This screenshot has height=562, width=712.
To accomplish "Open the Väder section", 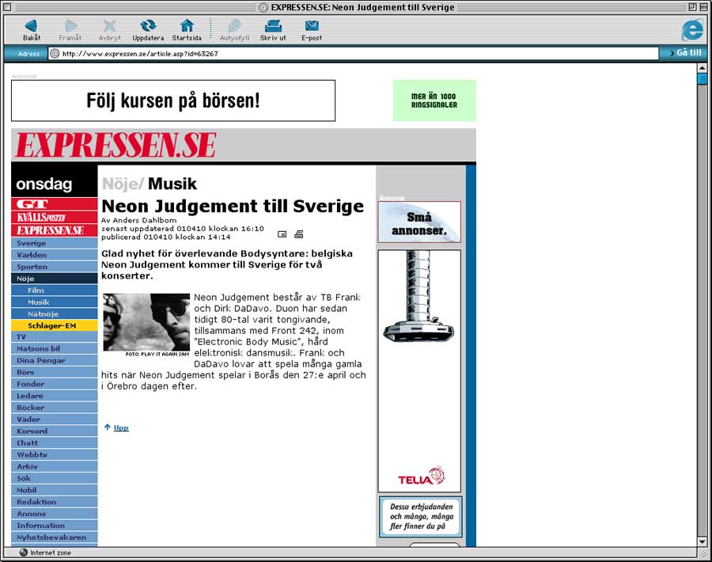I will (x=55, y=420).
